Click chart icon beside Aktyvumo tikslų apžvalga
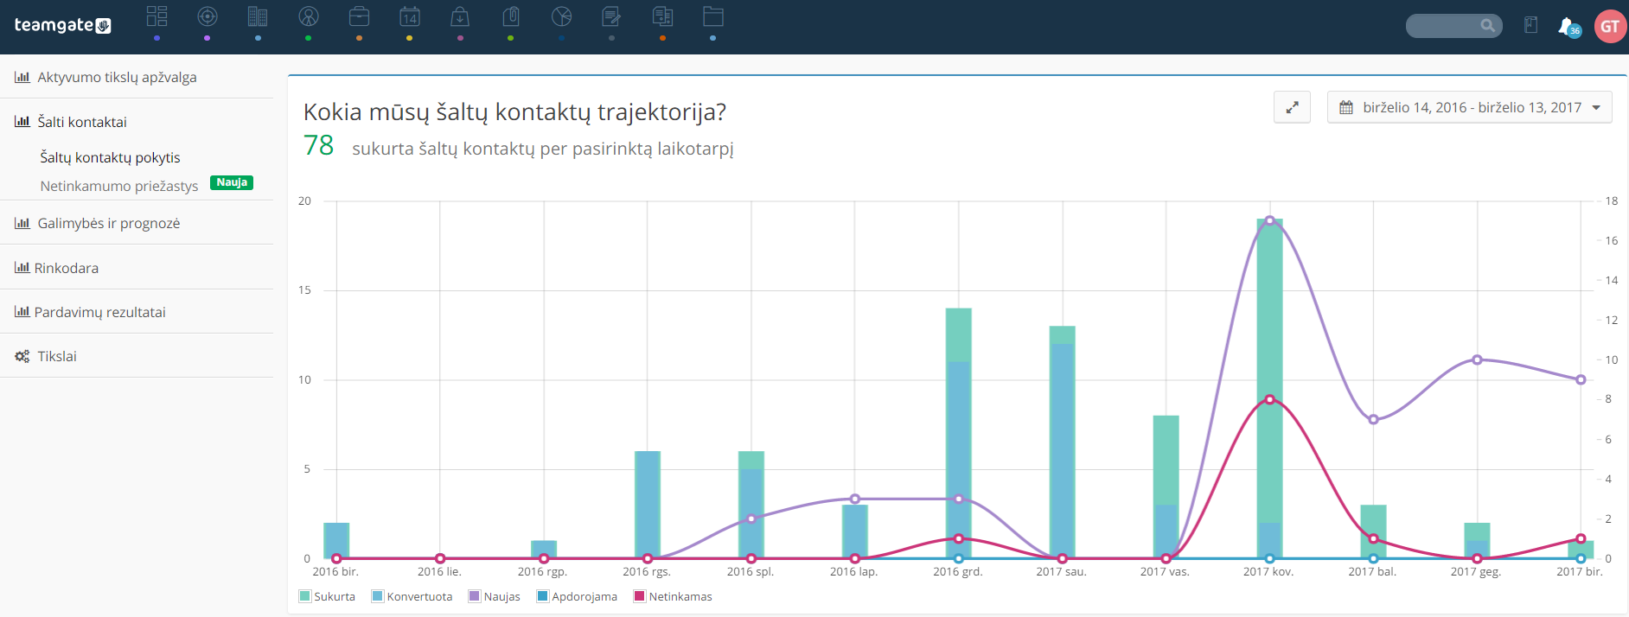This screenshot has height=617, width=1629. click(x=22, y=77)
